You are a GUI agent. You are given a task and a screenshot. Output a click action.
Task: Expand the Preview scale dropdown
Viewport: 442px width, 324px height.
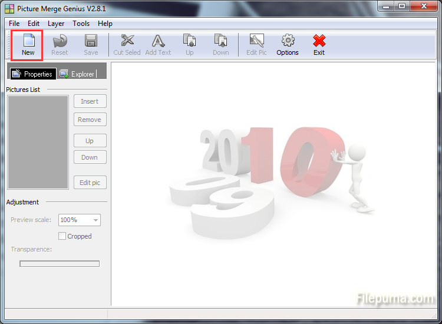tap(95, 220)
